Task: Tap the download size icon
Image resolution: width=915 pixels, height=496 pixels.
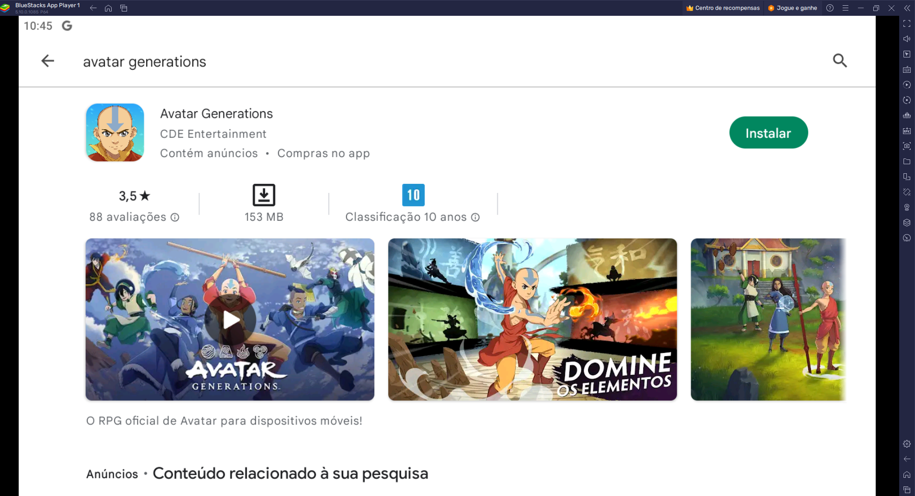Action: tap(264, 195)
